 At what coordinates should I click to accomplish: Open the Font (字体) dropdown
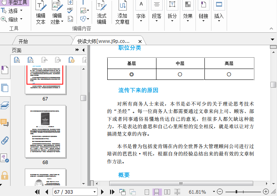tap(141, 16)
